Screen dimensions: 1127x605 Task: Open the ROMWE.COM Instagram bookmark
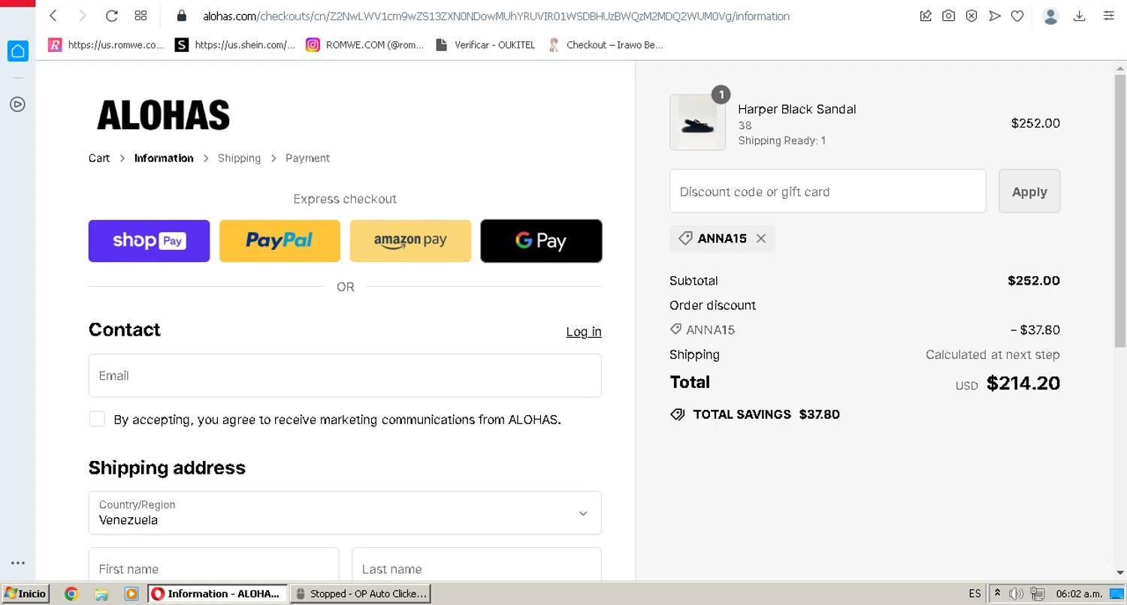(365, 45)
